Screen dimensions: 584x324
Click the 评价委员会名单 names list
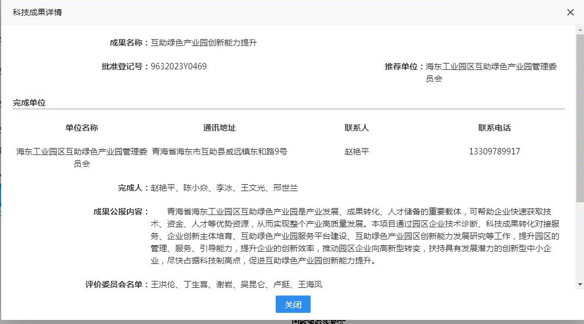[x=237, y=284]
